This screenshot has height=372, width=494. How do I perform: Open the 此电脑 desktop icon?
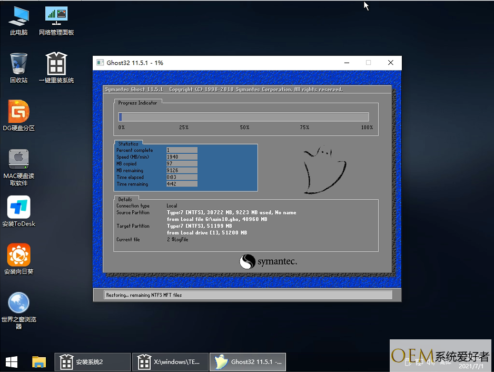pyautogui.click(x=18, y=20)
